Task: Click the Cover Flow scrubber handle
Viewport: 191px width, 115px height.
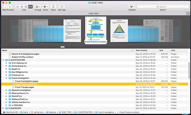Action: tap(62, 47)
